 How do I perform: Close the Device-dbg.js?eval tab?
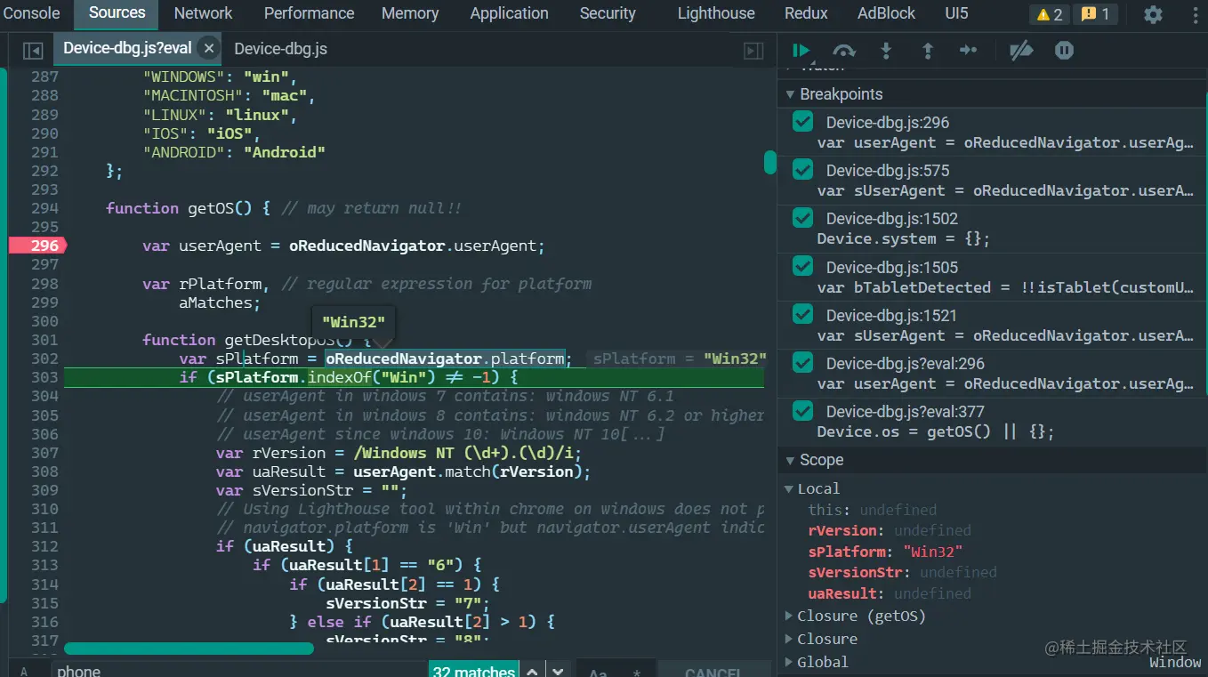208,48
